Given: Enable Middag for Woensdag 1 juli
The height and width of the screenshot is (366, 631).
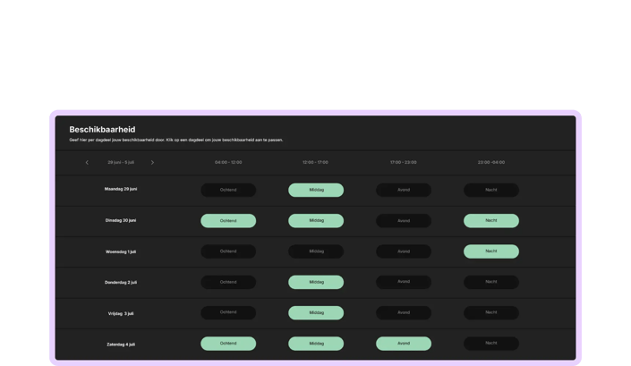Looking at the screenshot, I should [x=316, y=251].
